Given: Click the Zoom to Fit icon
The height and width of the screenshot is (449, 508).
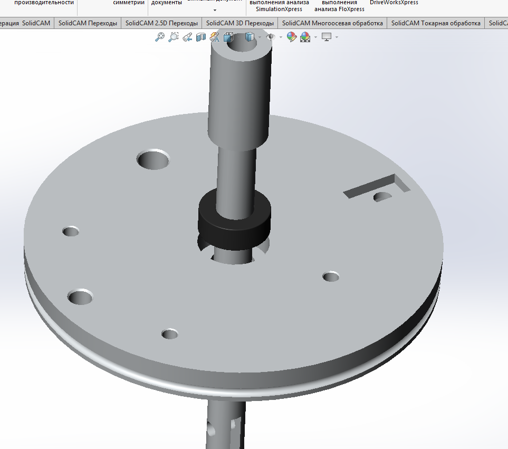Looking at the screenshot, I should (159, 37).
